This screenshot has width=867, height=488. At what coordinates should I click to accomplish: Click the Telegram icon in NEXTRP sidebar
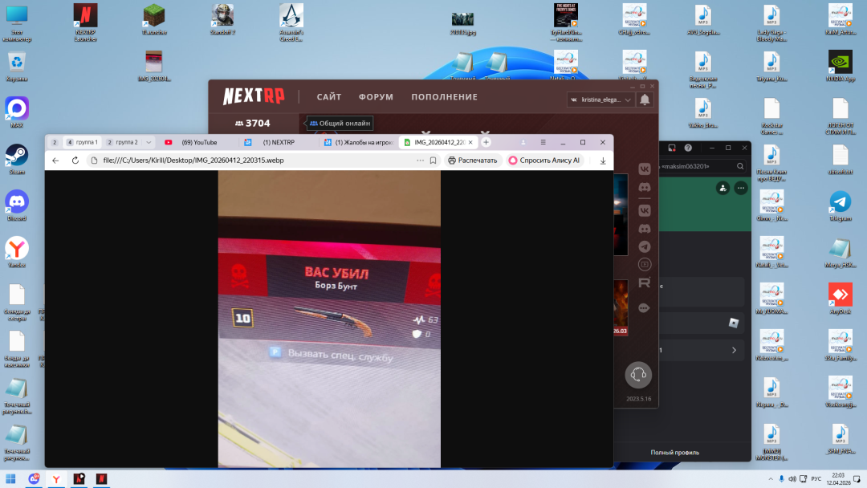pos(644,246)
